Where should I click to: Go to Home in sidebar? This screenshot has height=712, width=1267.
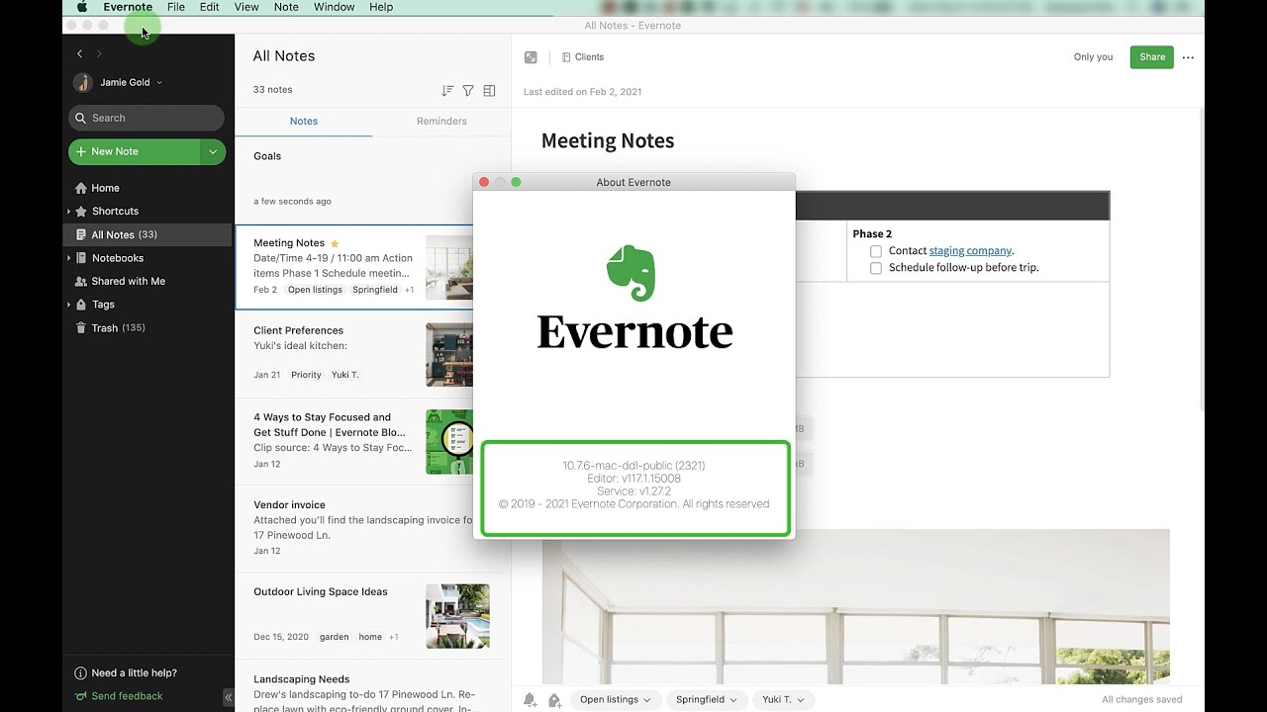(x=105, y=188)
